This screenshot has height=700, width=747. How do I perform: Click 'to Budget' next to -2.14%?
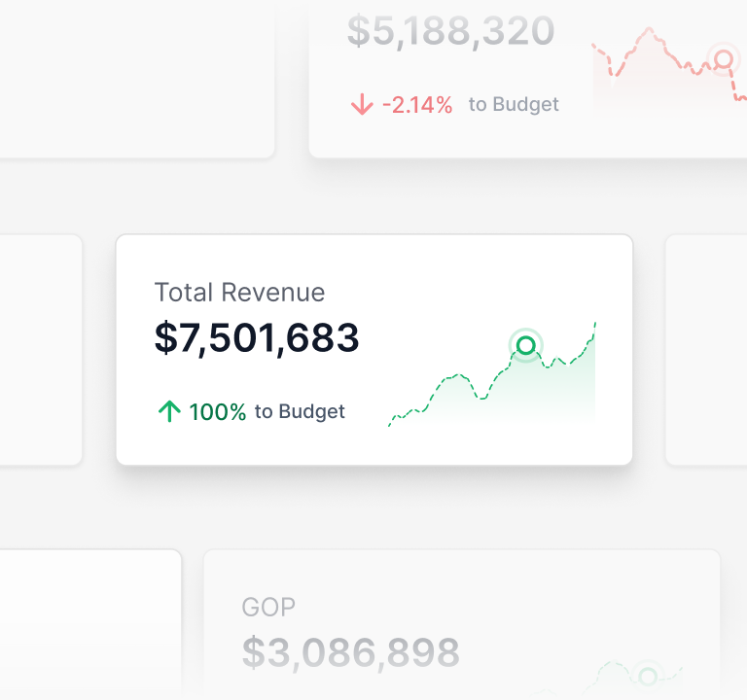click(x=514, y=104)
